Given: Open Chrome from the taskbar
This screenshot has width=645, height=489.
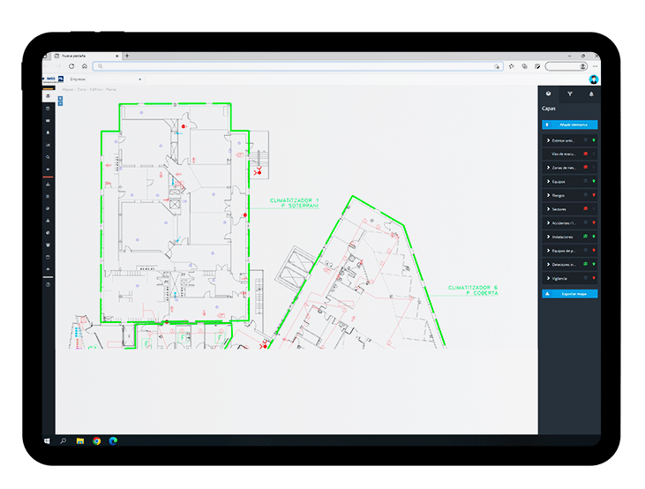Looking at the screenshot, I should click(97, 440).
